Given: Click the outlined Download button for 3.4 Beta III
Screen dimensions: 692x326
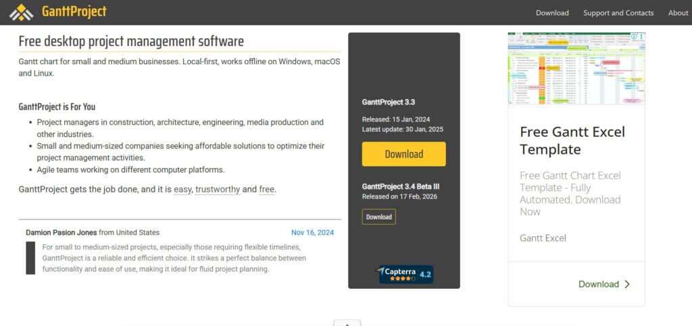Looking at the screenshot, I should coord(378,217).
